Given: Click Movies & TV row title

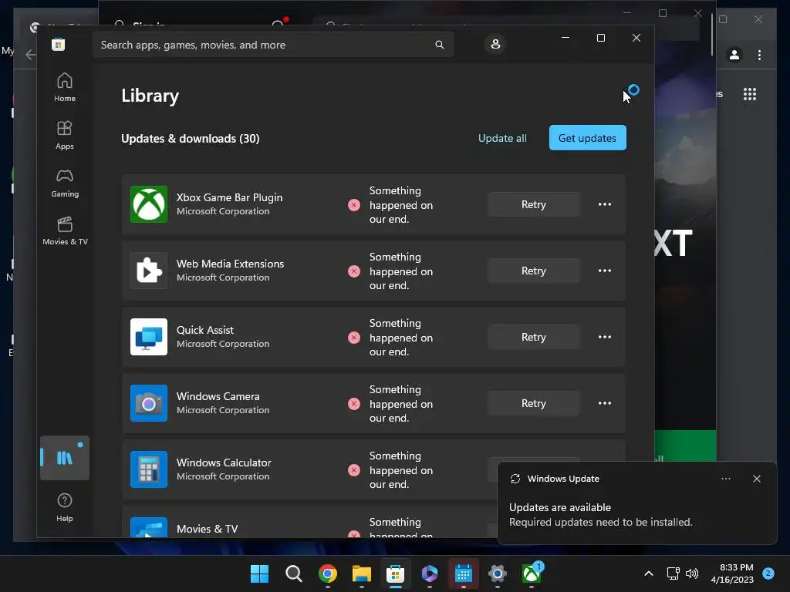Looking at the screenshot, I should [207, 529].
